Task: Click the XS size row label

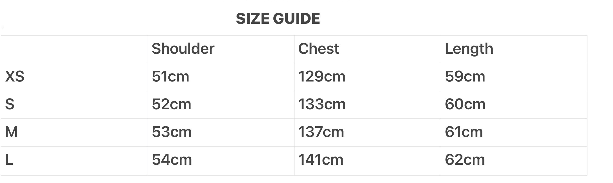Action: click(x=15, y=76)
